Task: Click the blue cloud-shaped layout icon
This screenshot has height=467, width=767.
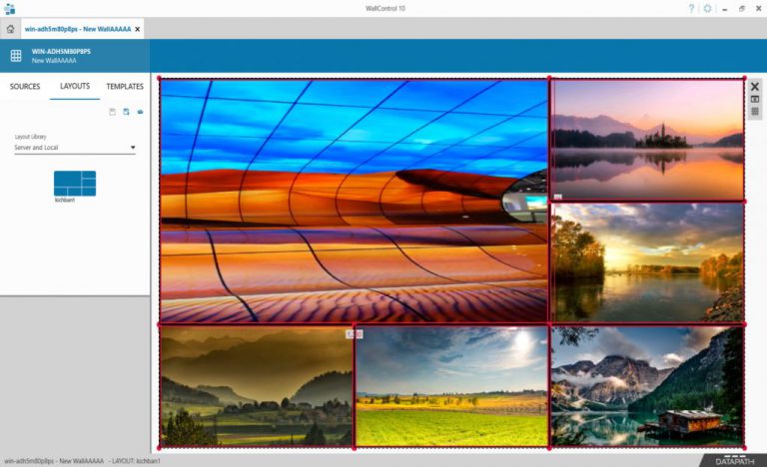Action: [140, 112]
